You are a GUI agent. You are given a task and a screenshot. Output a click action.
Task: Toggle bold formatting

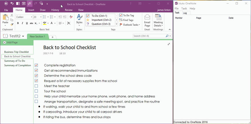(18, 23)
